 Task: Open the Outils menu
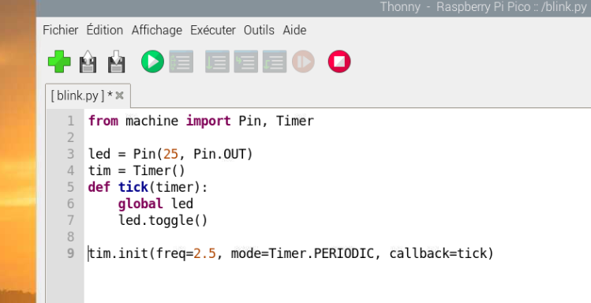(x=259, y=30)
